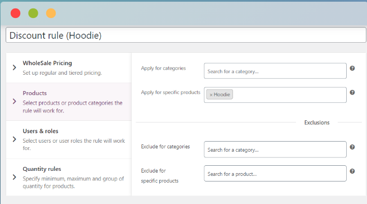Click the green window dot
Image resolution: width=367 pixels, height=204 pixels.
point(33,13)
